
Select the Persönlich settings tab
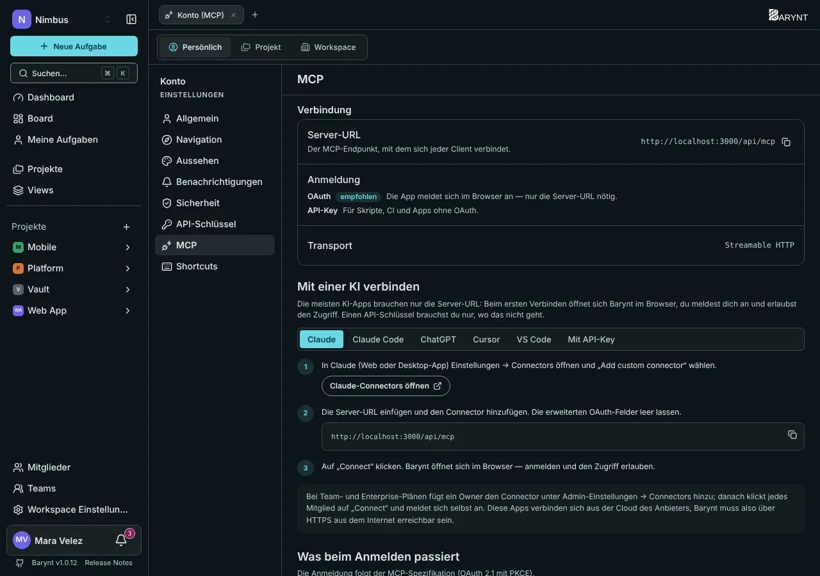(195, 47)
